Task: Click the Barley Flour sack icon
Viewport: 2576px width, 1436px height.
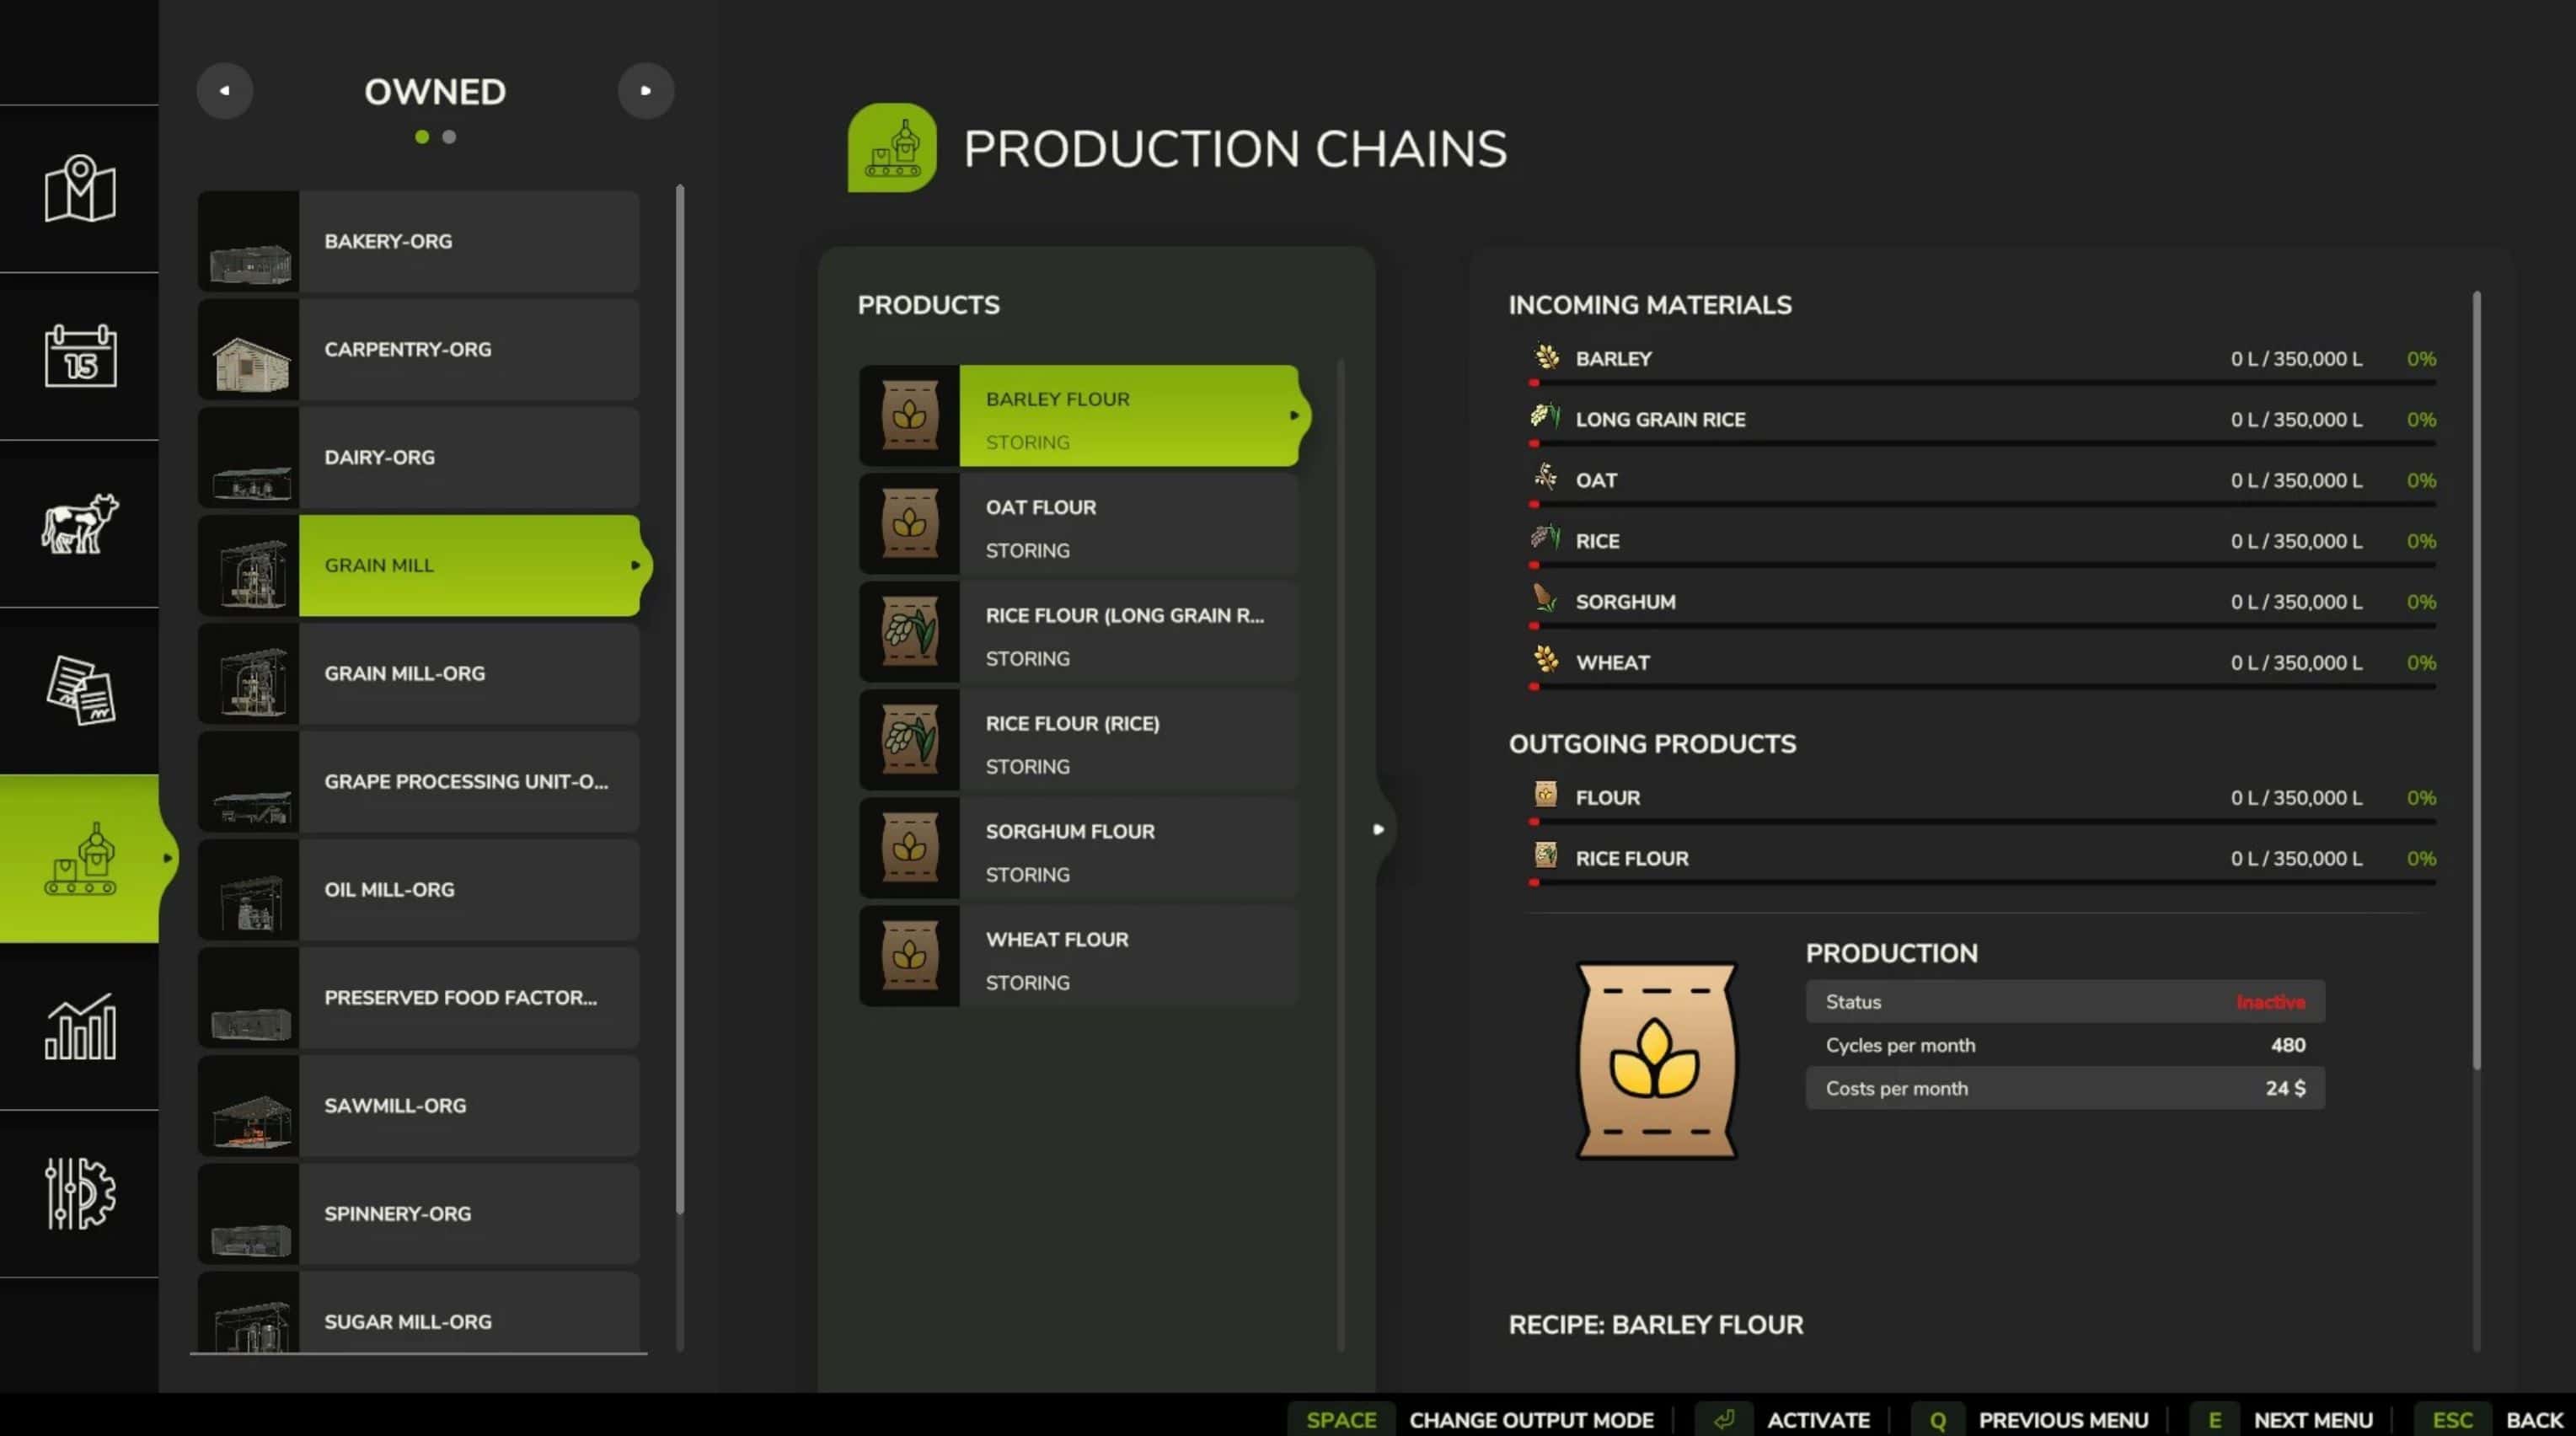Action: [x=909, y=416]
